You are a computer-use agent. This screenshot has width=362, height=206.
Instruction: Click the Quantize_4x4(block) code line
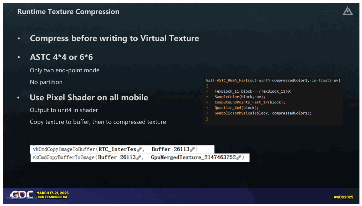point(237,108)
